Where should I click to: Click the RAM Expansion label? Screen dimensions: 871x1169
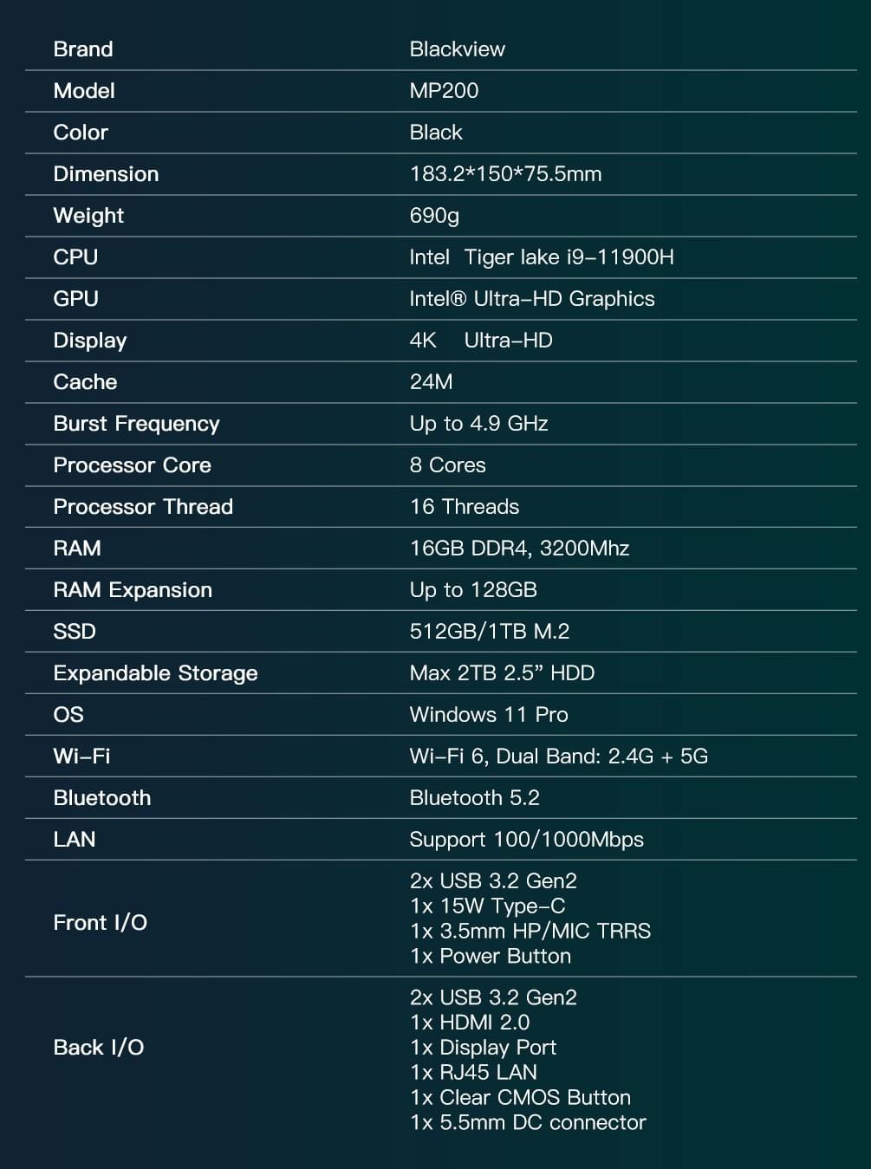coord(133,590)
